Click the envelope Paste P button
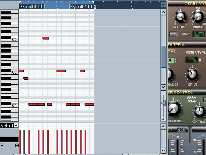The height and width of the screenshot is (155, 206). click(184, 130)
